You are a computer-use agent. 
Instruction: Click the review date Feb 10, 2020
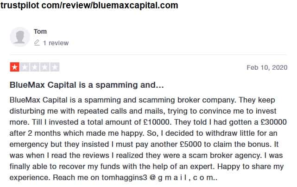click(267, 67)
